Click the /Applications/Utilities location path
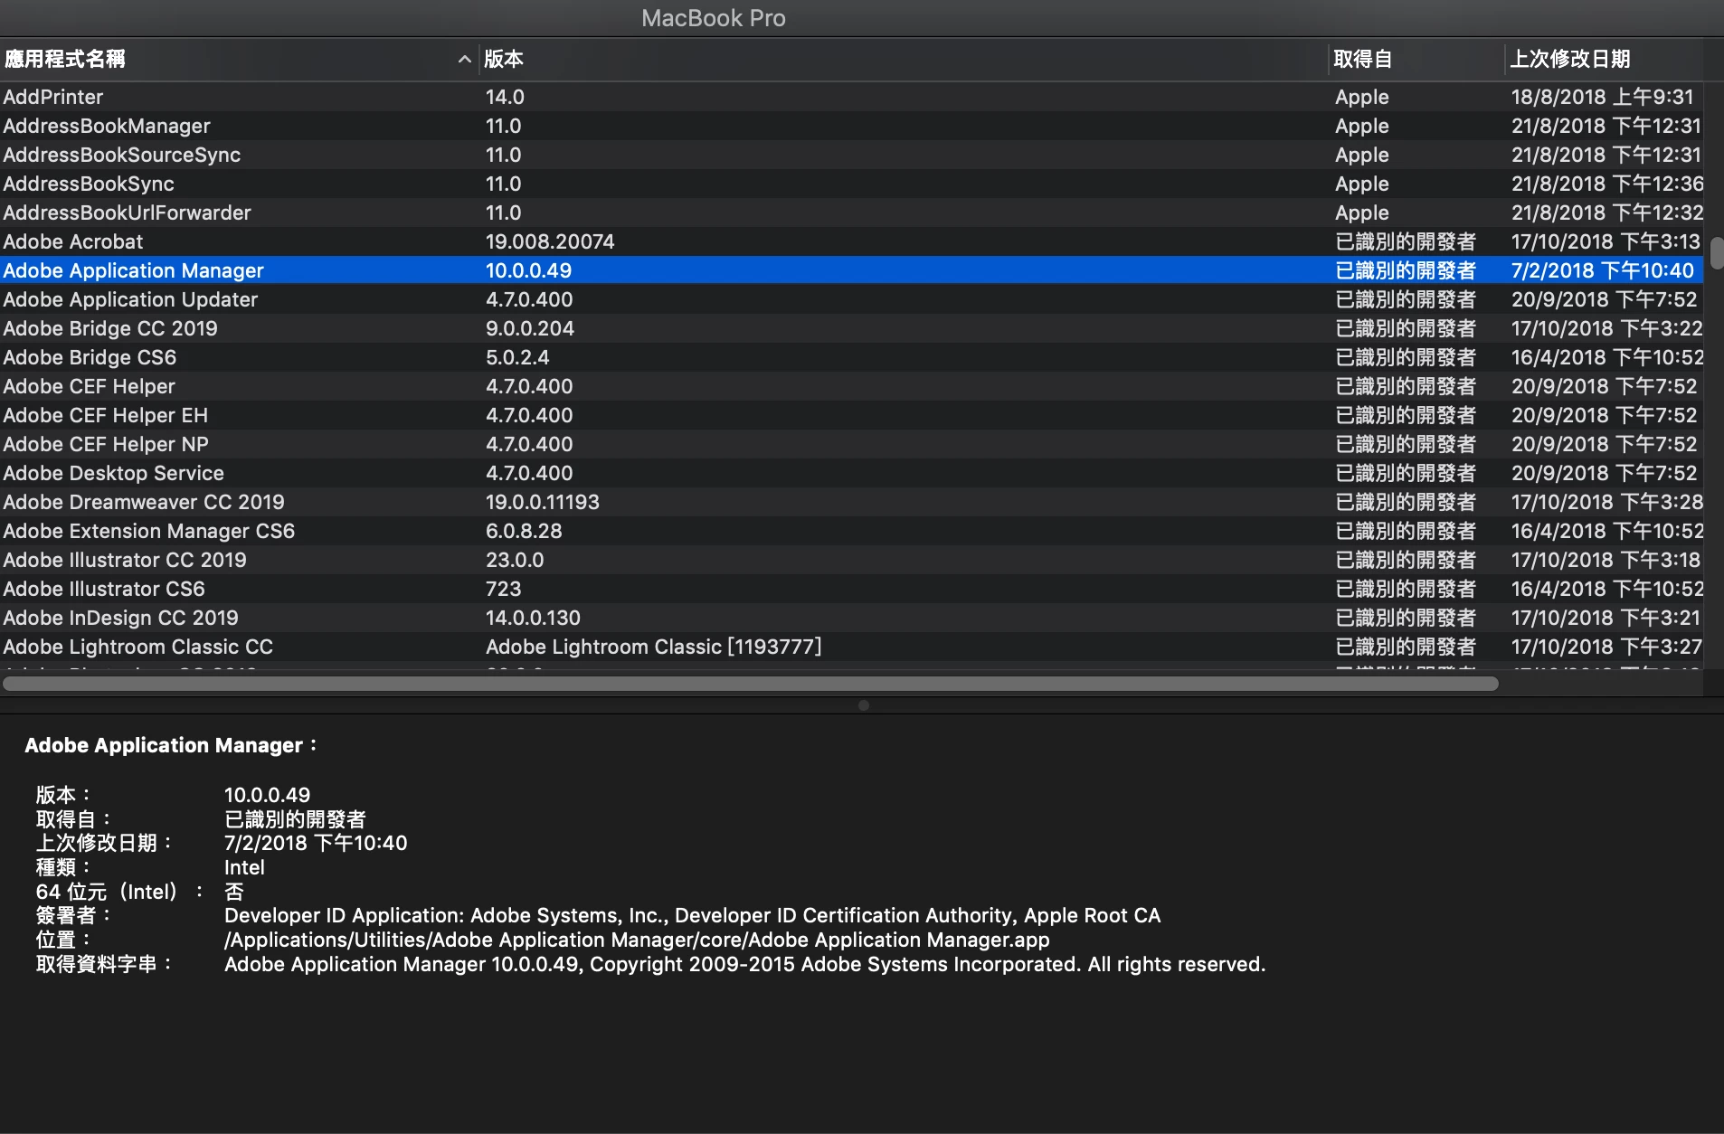This screenshot has width=1724, height=1134. coord(637,940)
